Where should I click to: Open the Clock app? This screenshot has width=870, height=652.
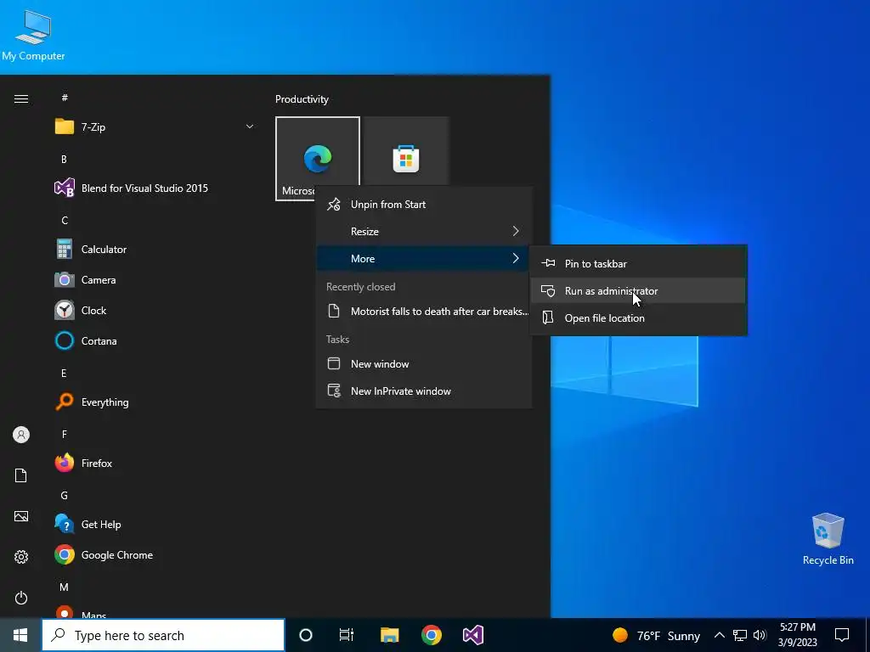click(x=155, y=311)
